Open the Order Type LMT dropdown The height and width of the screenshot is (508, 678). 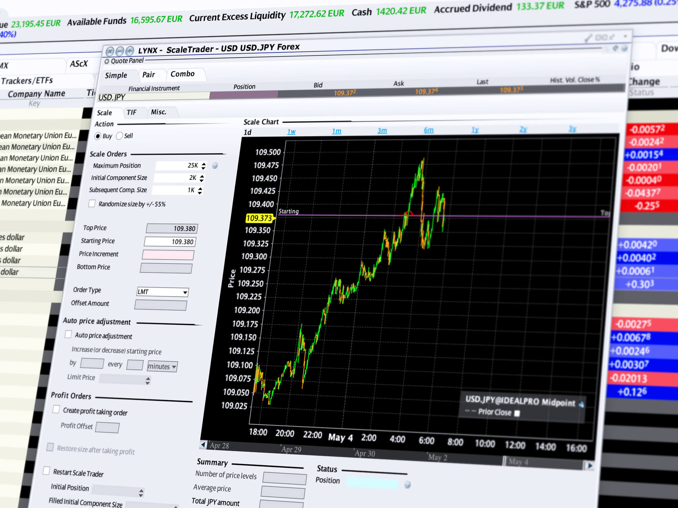163,292
